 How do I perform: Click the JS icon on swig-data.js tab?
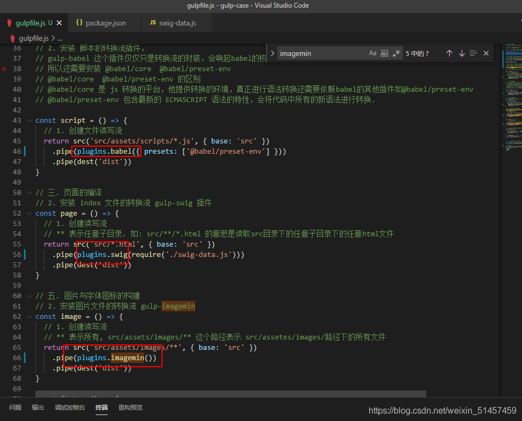153,23
